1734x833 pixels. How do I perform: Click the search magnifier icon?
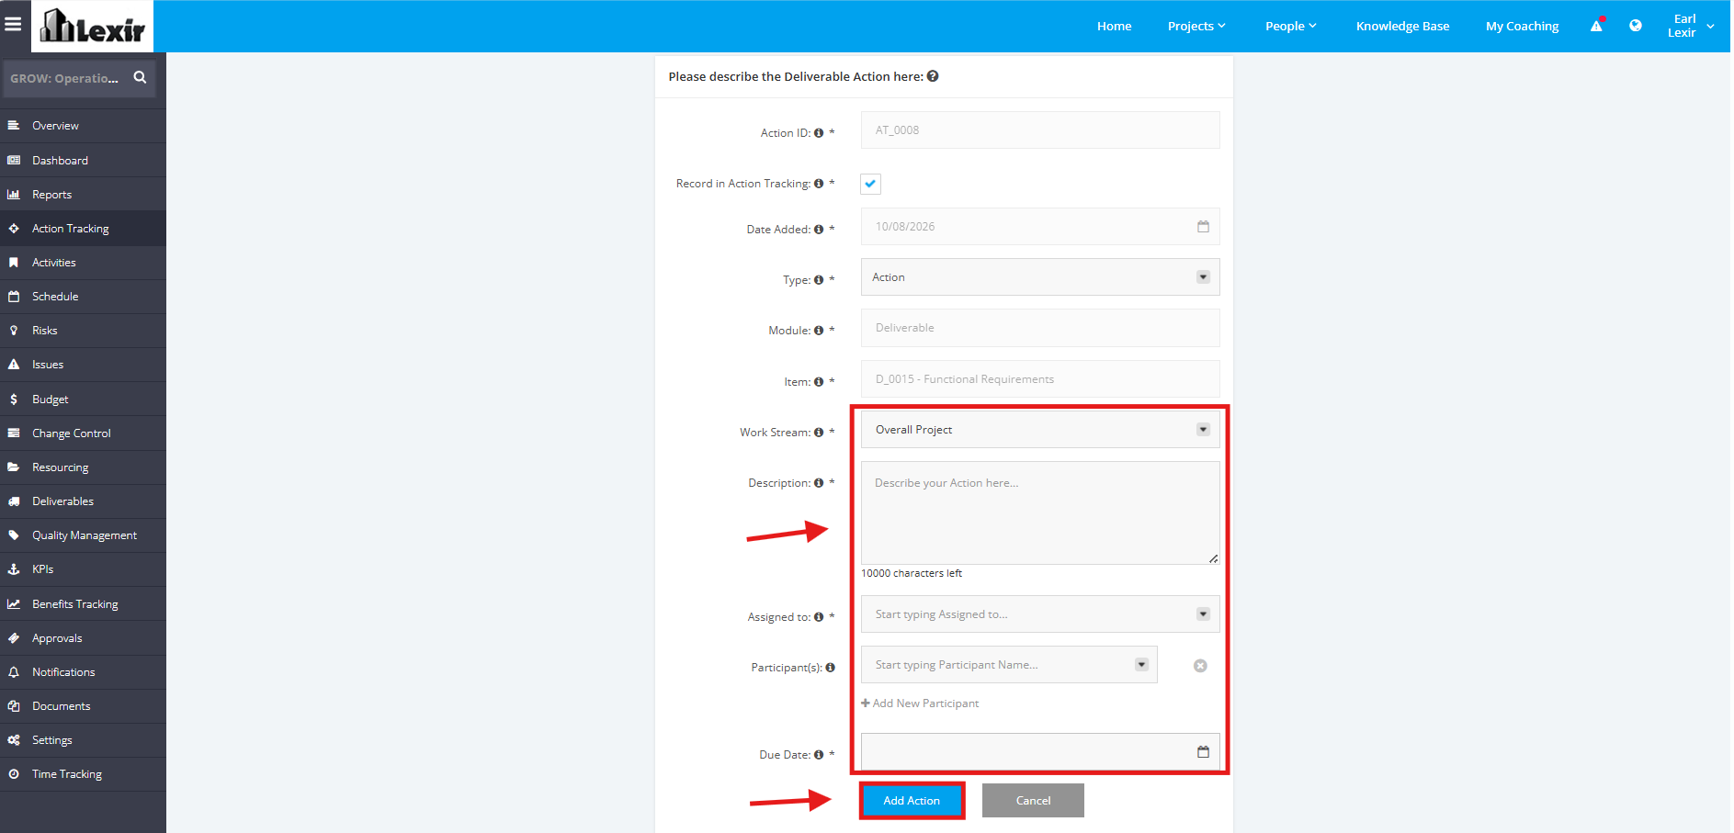point(140,78)
